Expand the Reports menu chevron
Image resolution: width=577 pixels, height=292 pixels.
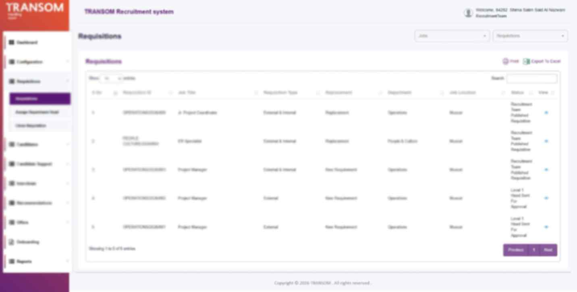67,261
